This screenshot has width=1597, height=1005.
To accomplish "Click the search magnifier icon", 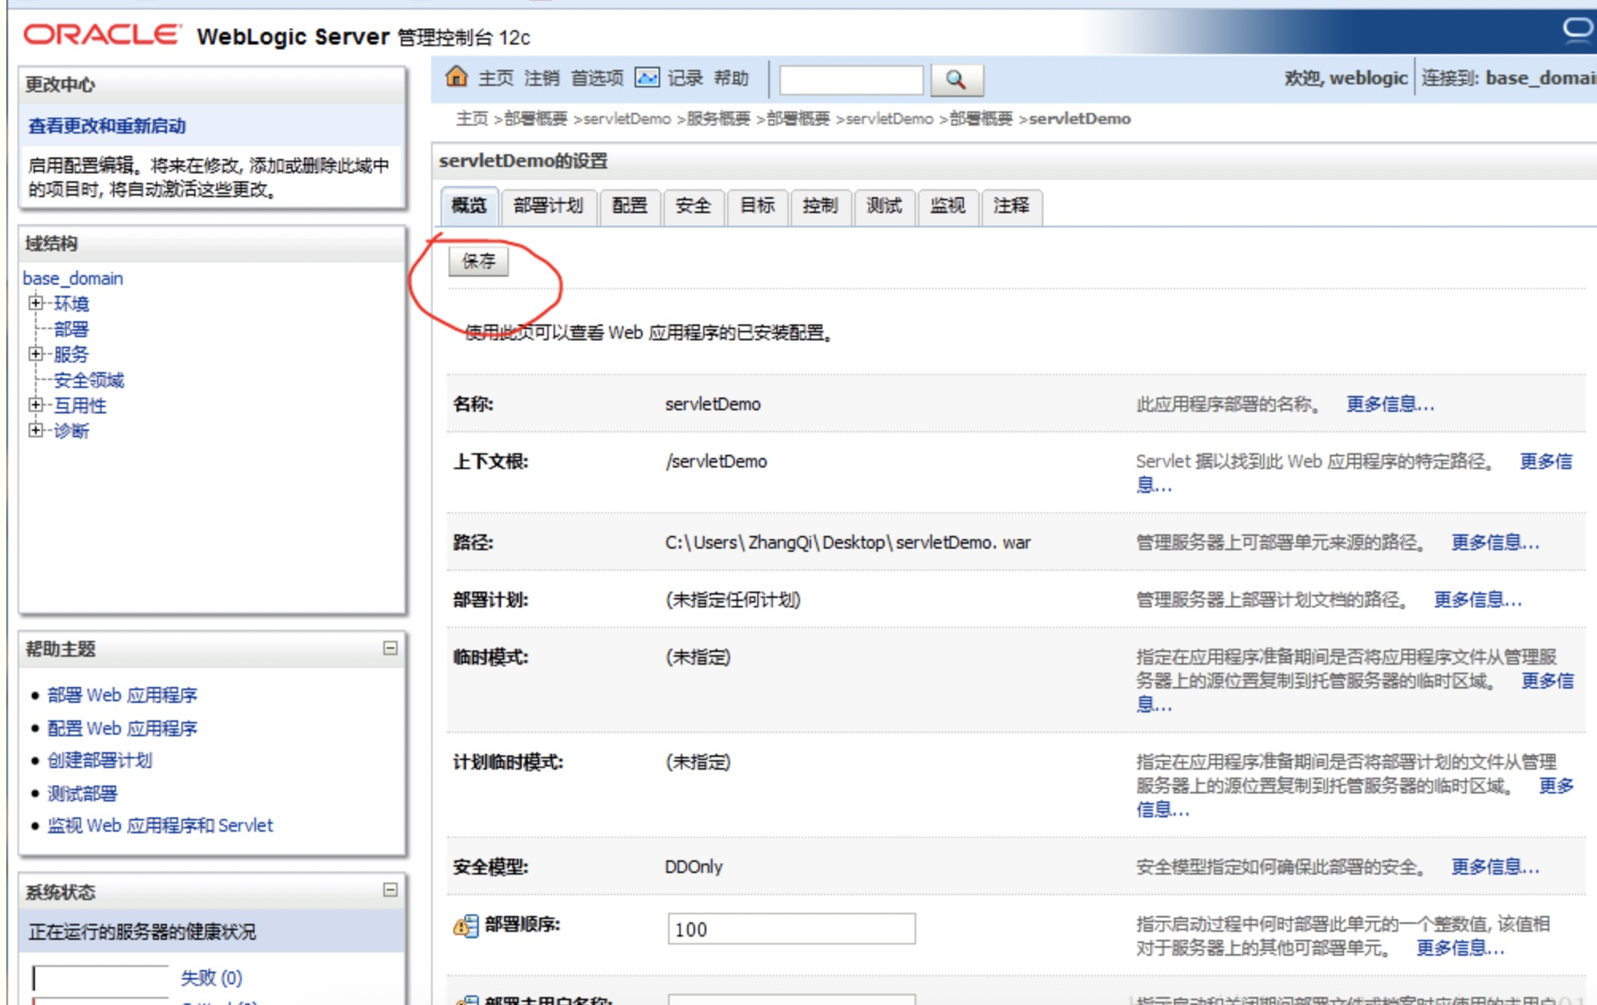I will (x=954, y=79).
